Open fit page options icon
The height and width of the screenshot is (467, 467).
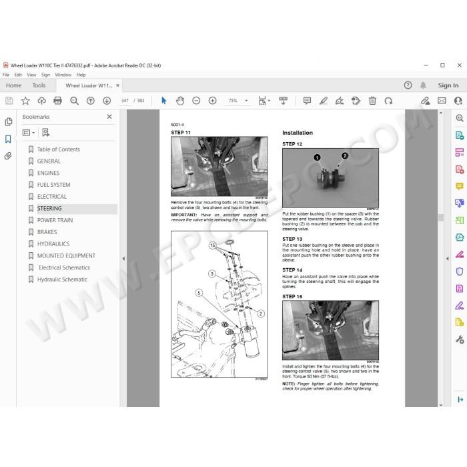264,101
